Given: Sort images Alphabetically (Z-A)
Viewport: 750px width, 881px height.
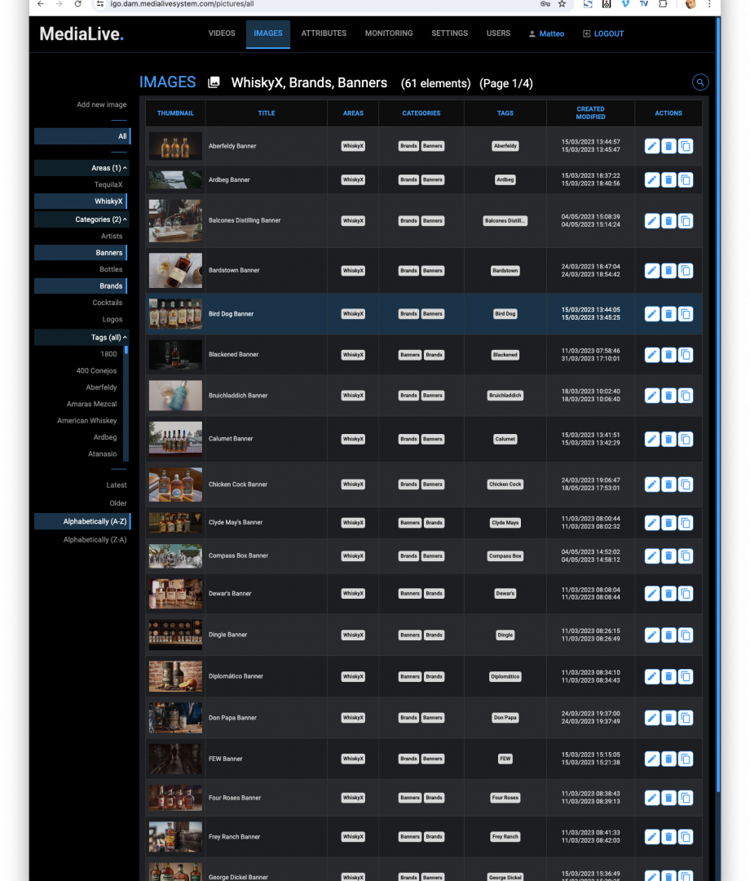Looking at the screenshot, I should [x=95, y=540].
